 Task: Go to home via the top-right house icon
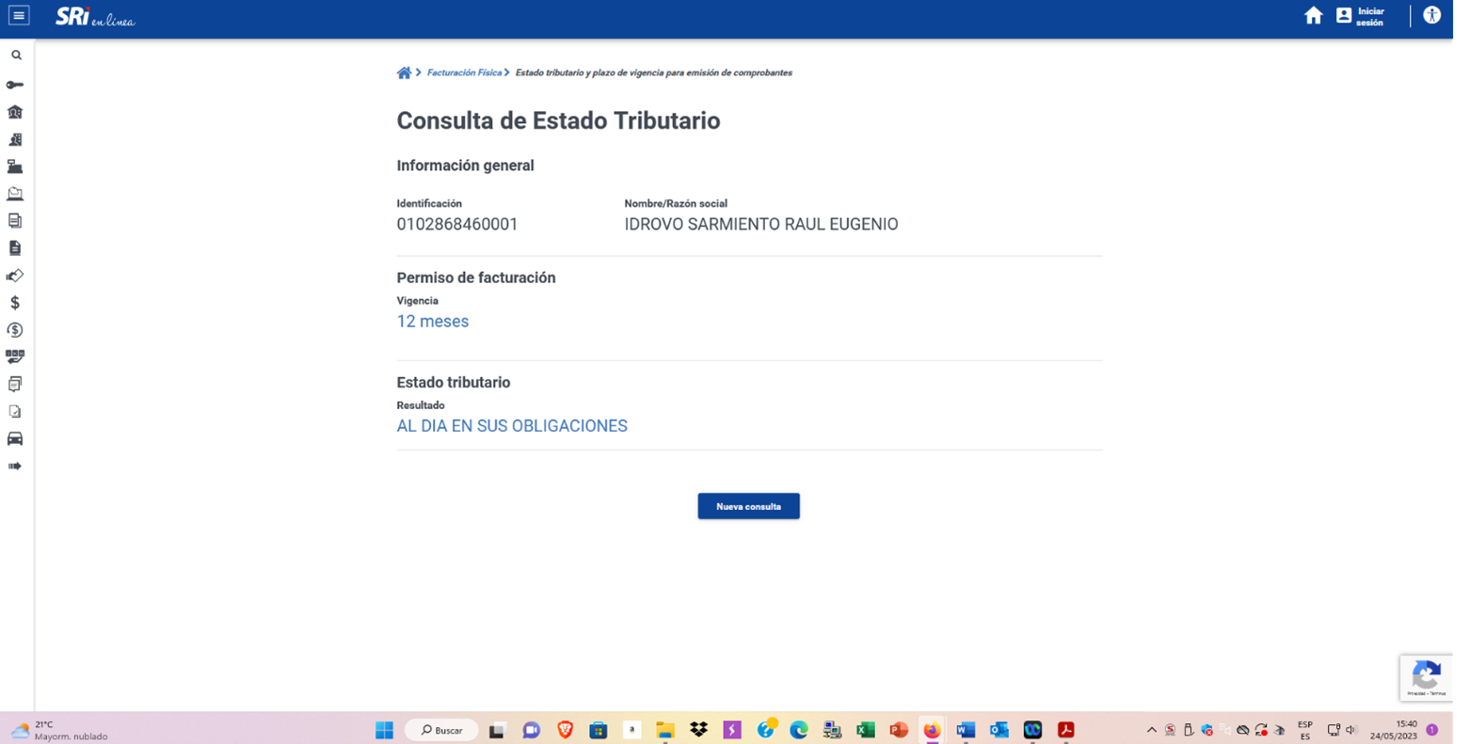click(x=1313, y=16)
